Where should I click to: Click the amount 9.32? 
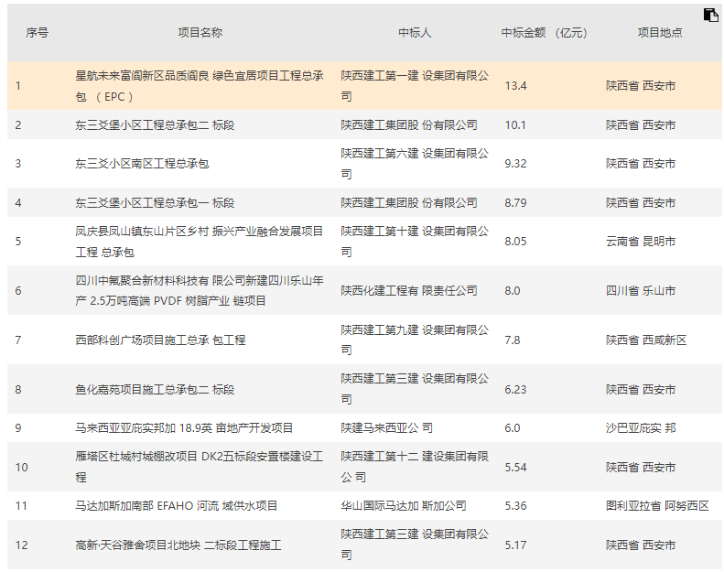point(515,164)
